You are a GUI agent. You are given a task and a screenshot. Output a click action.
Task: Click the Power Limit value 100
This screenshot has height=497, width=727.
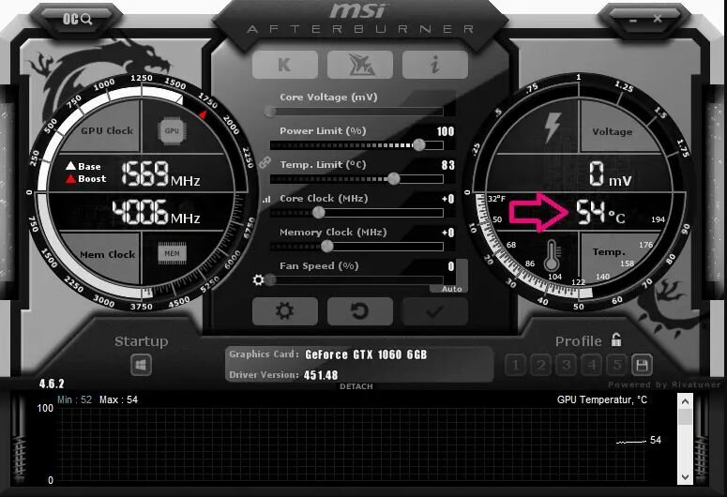point(446,131)
